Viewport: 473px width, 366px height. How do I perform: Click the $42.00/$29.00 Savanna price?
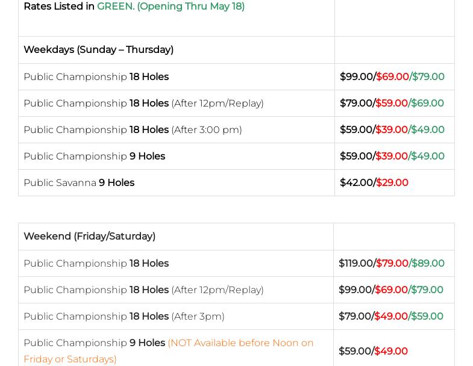pos(374,183)
